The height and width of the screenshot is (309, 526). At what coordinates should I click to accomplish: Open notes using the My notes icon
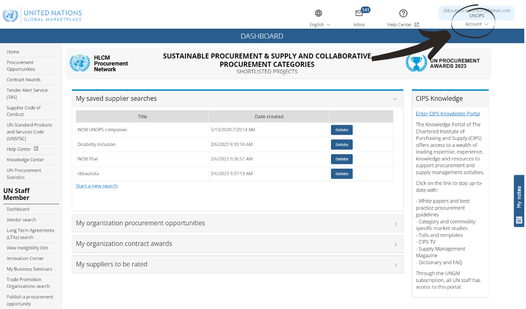pos(519,221)
